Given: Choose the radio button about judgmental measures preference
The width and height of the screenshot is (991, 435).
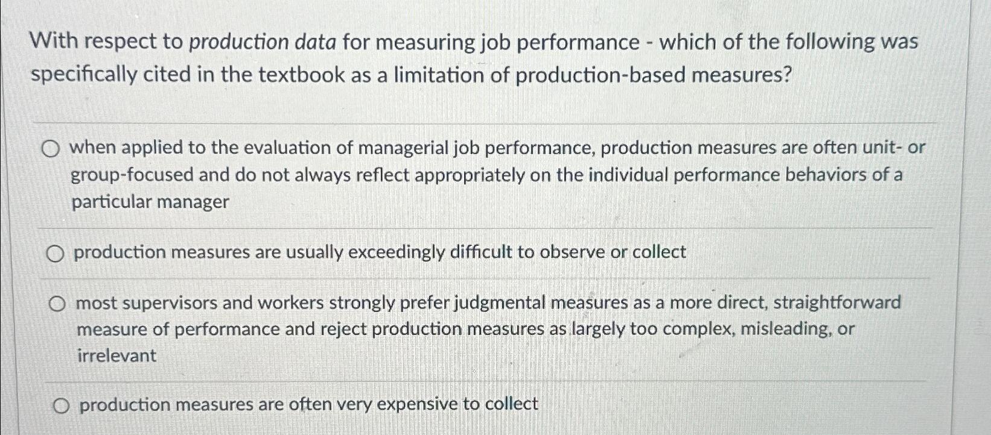Looking at the screenshot, I should coord(58,304).
